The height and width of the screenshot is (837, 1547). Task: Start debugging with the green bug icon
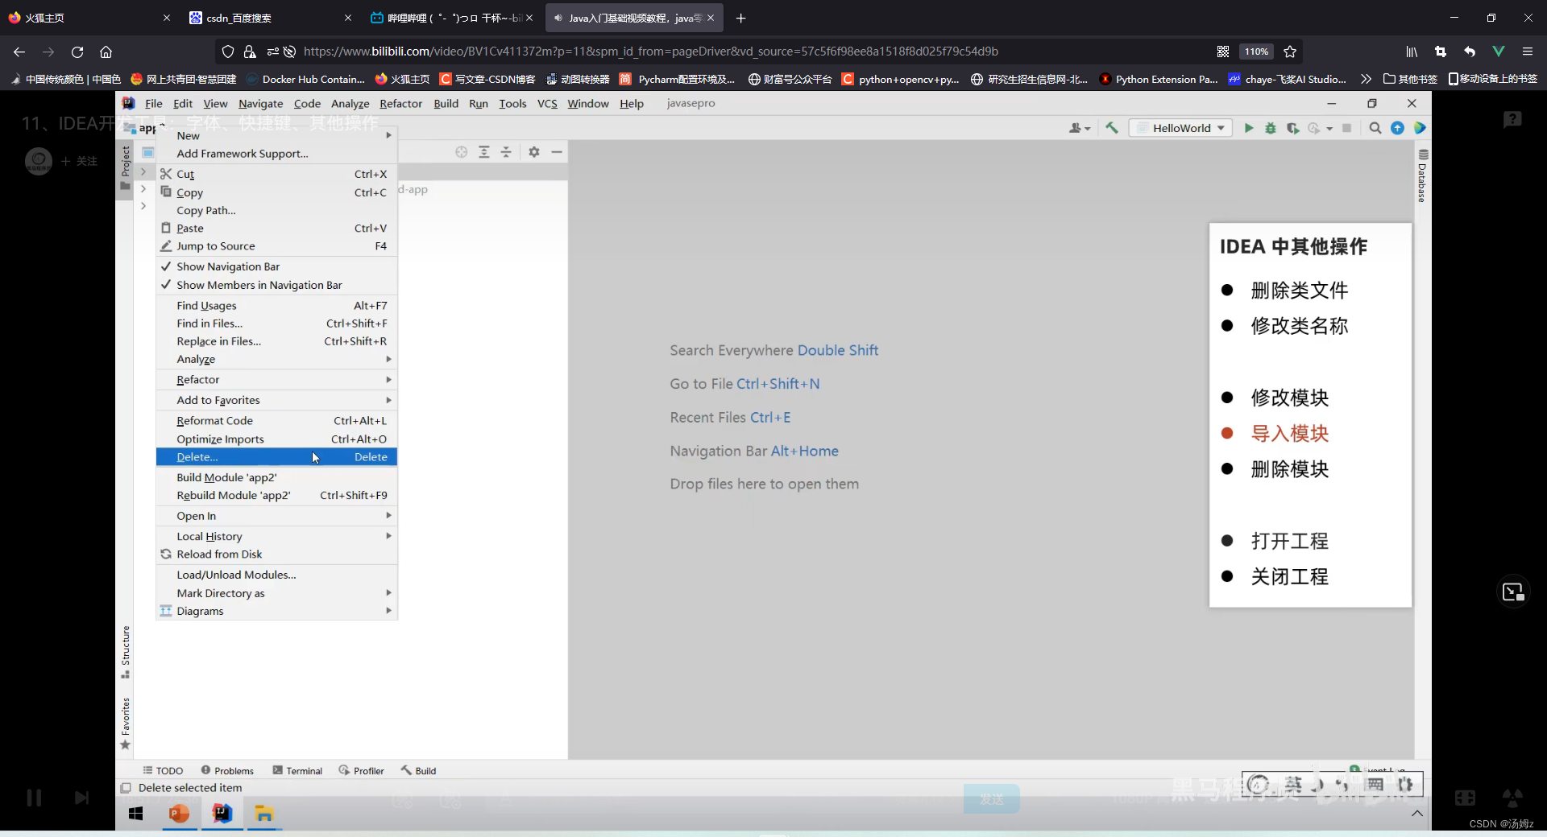click(1271, 128)
